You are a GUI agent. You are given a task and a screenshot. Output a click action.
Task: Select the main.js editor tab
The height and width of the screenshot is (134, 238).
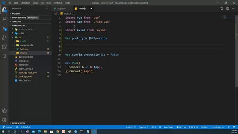[x=82, y=9]
